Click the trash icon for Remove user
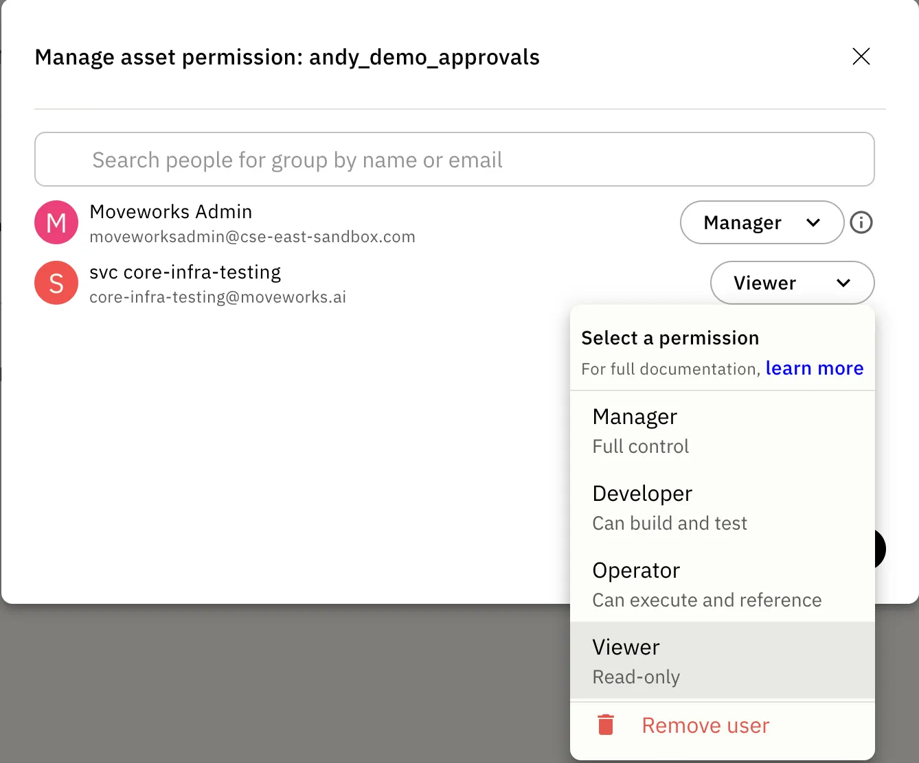 606,725
